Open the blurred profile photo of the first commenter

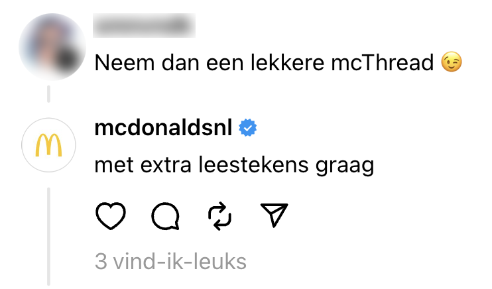(52, 47)
